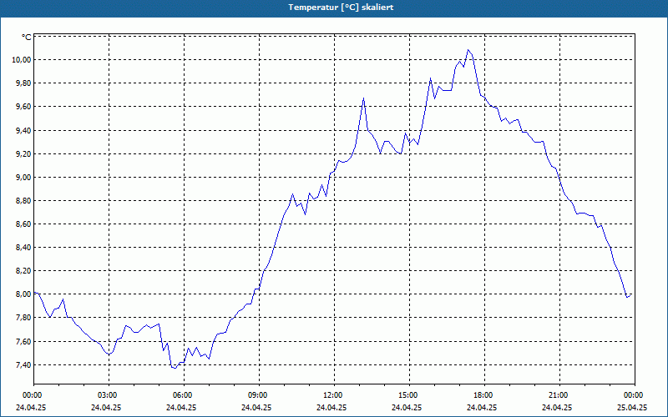Pick the 9,00 y-axis label
The width and height of the screenshot is (668, 417).
click(x=23, y=177)
